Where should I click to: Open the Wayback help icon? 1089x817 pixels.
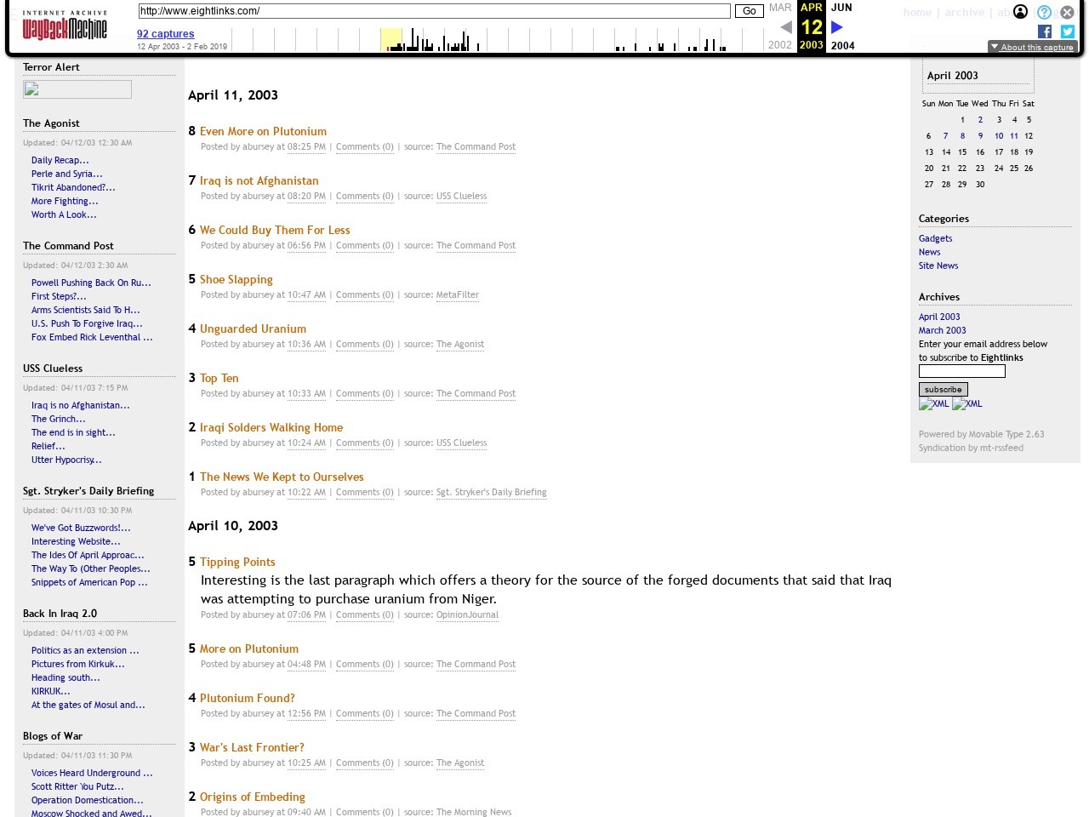(1044, 13)
